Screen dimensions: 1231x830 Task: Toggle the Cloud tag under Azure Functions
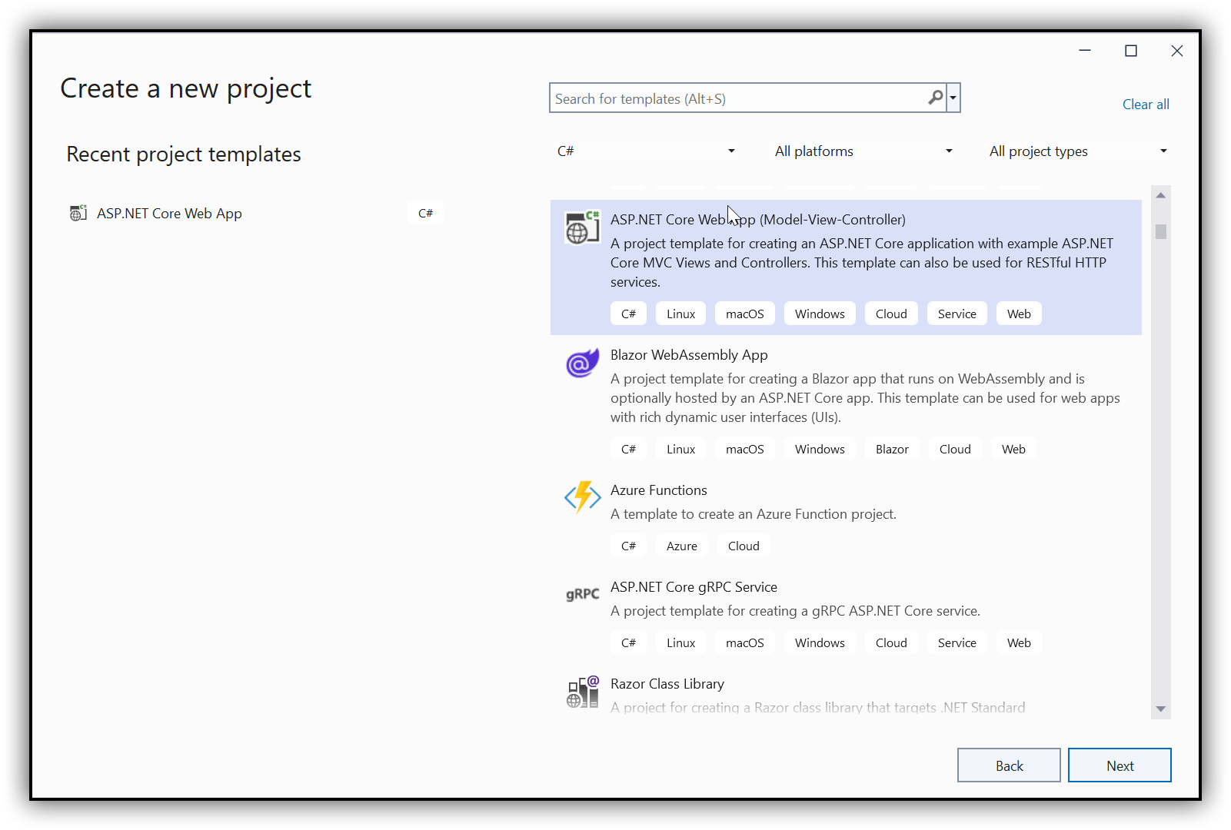point(743,545)
